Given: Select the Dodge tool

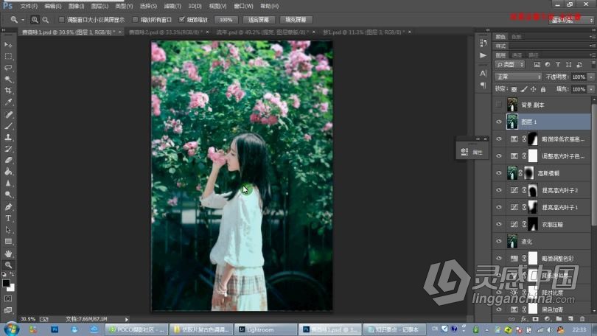Looking at the screenshot, I should pyautogui.click(x=8, y=195).
